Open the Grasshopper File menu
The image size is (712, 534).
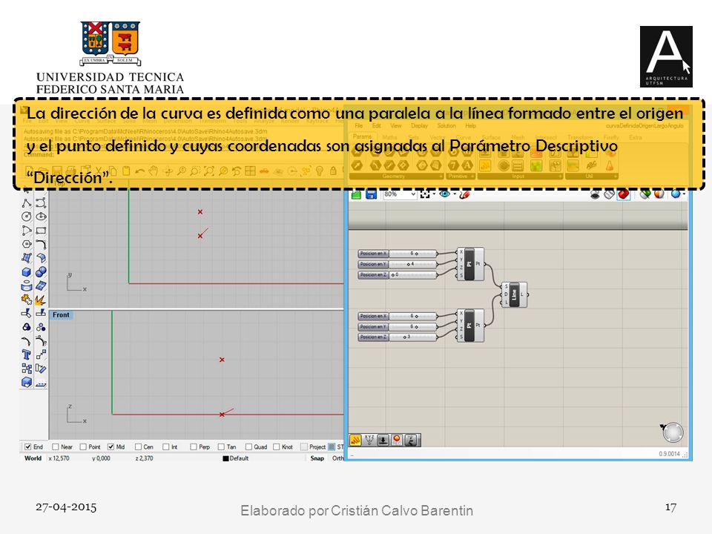359,125
